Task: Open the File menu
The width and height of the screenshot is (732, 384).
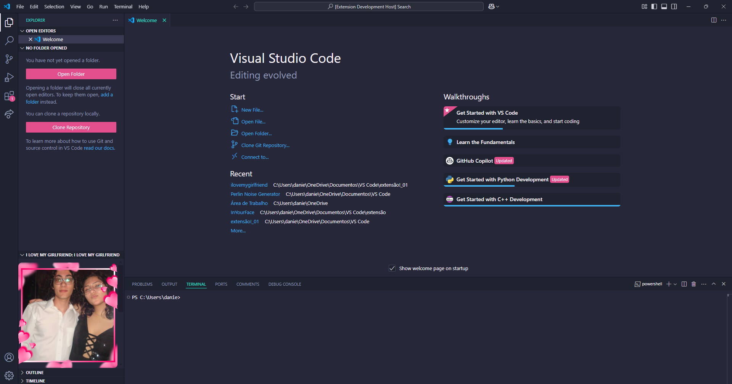Action: coord(20,6)
